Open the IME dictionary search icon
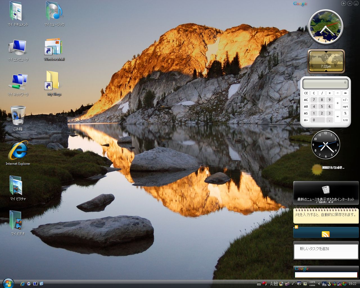This screenshot has width=360, height=288. (x=281, y=284)
